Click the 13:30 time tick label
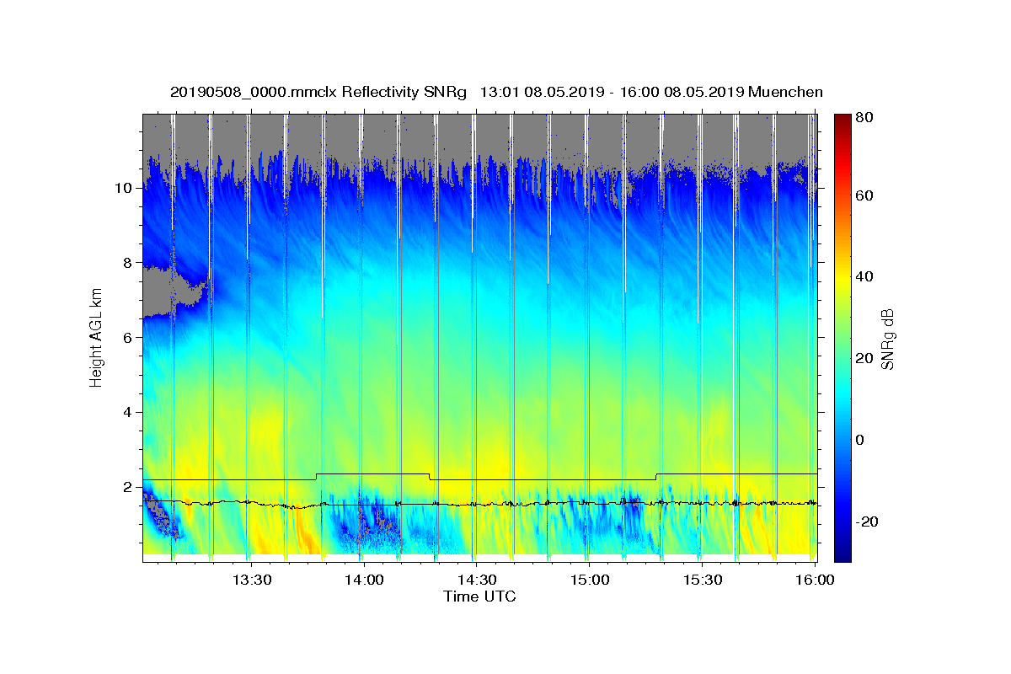The height and width of the screenshot is (674, 1011). [252, 580]
